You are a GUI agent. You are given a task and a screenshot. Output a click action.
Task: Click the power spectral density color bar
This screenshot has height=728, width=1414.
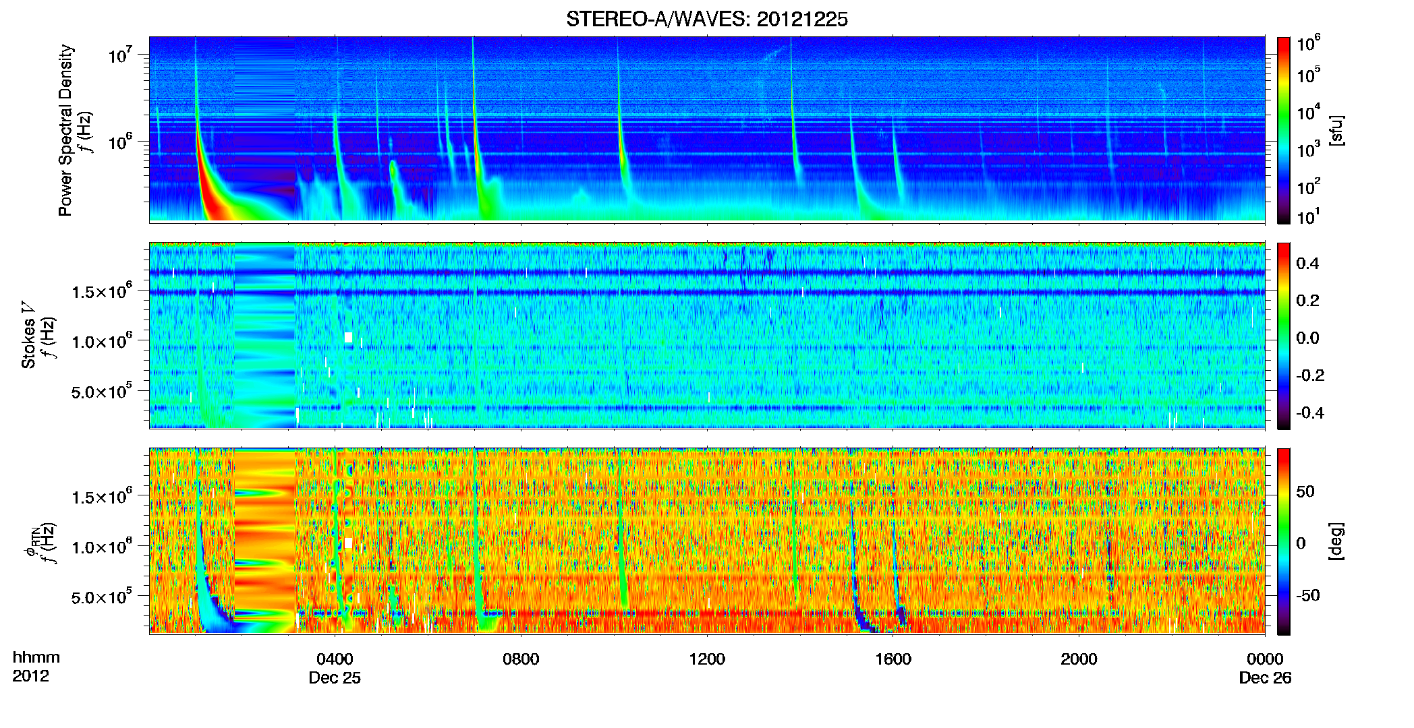click(1283, 130)
